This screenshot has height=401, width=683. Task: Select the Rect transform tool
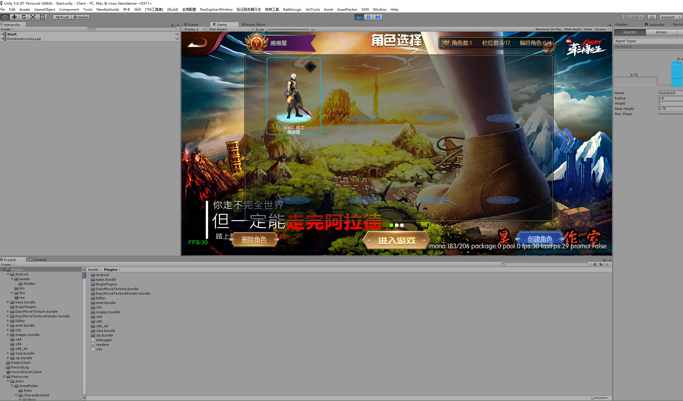point(42,17)
